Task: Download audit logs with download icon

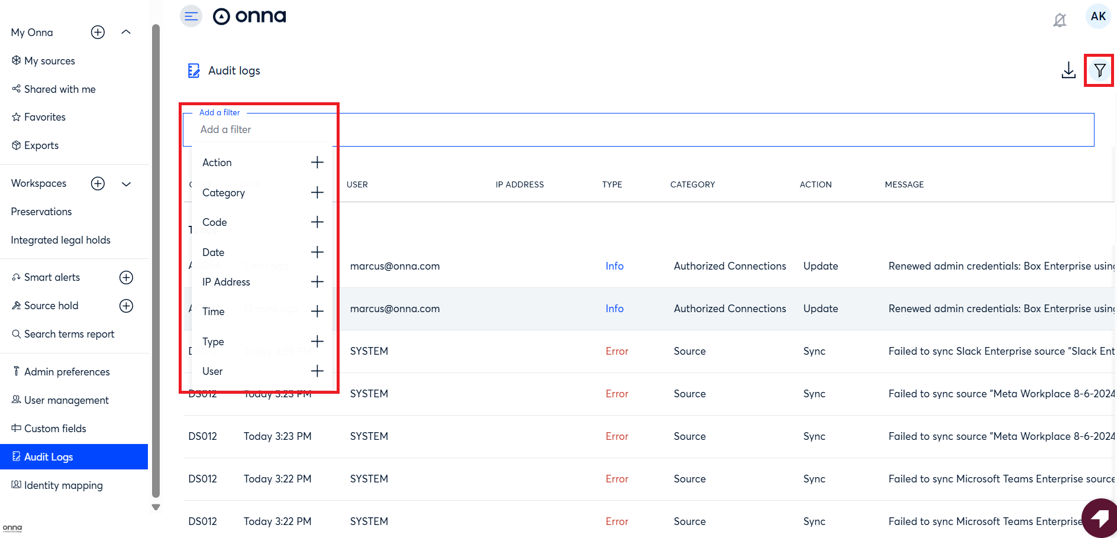Action: pyautogui.click(x=1068, y=70)
